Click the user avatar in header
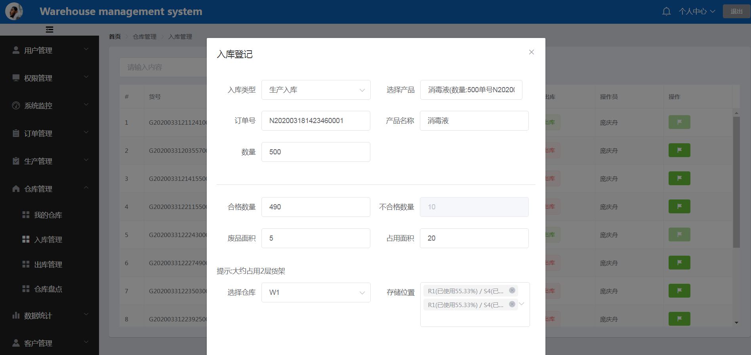 pos(14,11)
